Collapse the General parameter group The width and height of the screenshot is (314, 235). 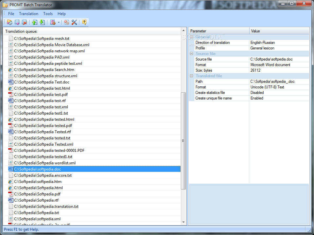pos(191,37)
